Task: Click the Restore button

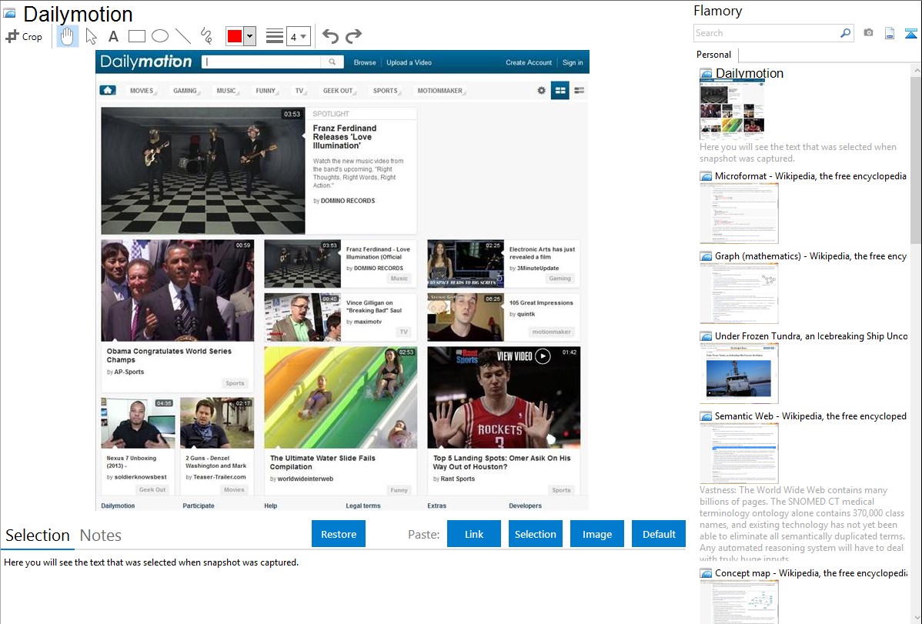Action: coord(339,534)
